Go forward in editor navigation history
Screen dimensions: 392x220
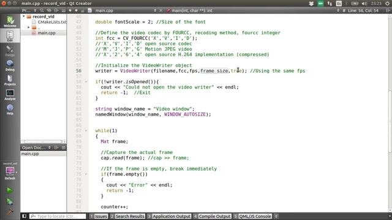(x=76, y=10)
